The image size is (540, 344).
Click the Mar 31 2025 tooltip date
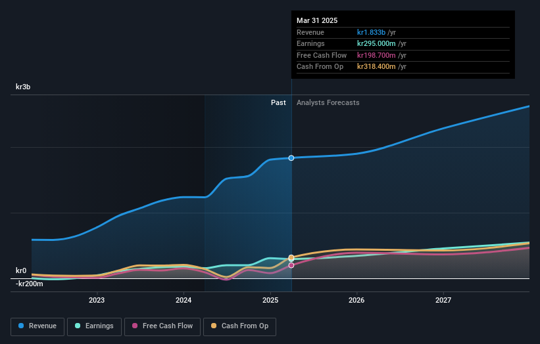click(317, 20)
